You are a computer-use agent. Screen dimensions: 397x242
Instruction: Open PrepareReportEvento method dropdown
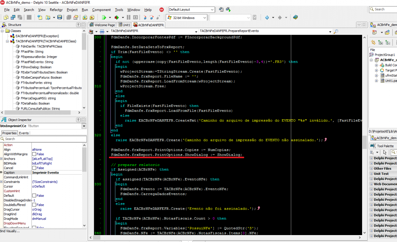(330, 31)
